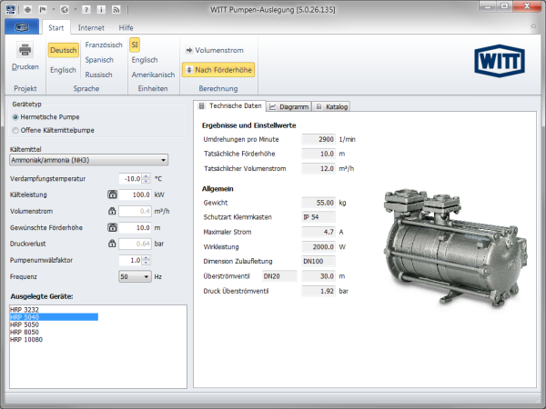Open the Frequenz dropdown
Image resolution: width=546 pixels, height=409 pixels.
(135, 277)
